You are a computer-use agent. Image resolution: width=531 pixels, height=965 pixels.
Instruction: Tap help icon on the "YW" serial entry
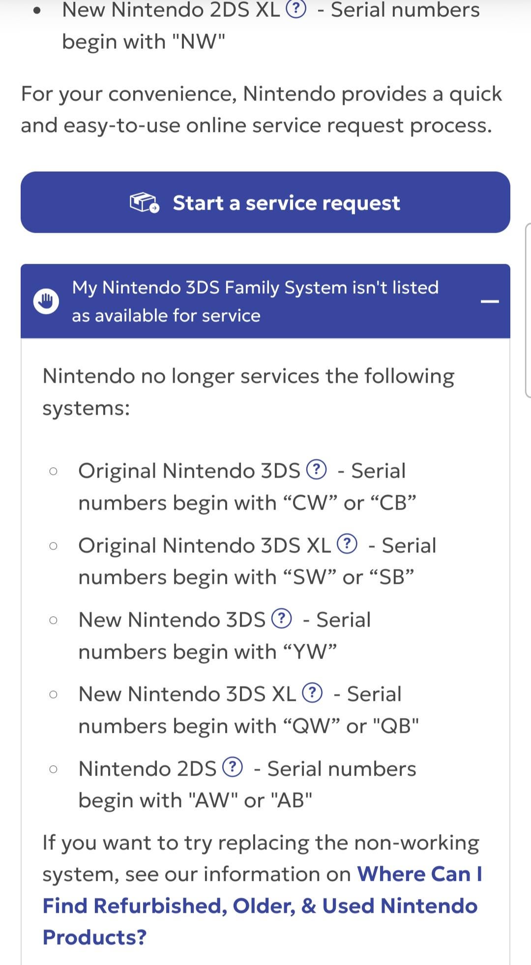point(282,618)
